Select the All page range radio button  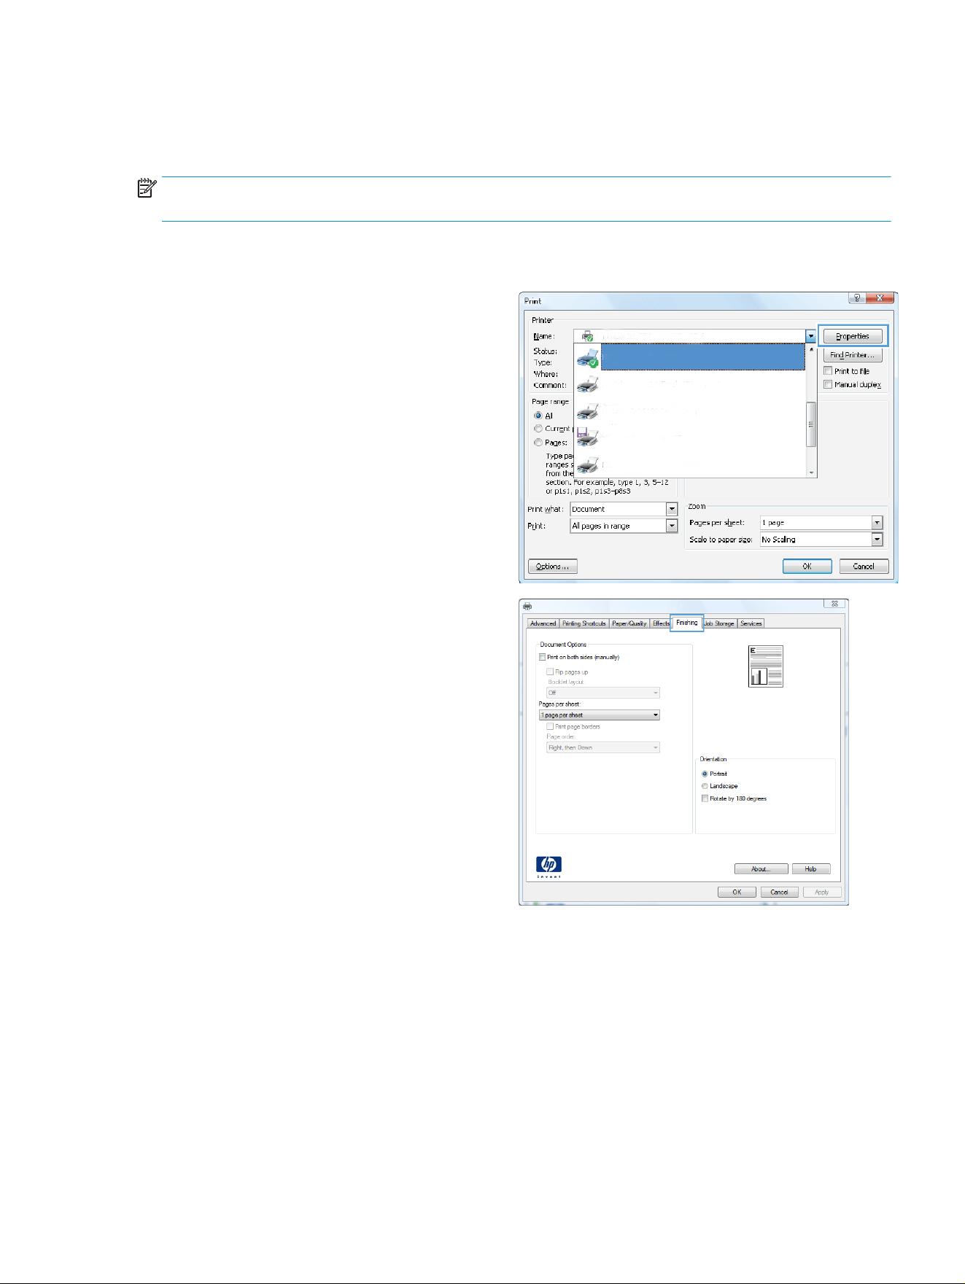point(538,416)
